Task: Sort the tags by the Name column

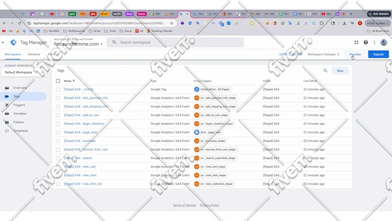Action: pyautogui.click(x=69, y=81)
